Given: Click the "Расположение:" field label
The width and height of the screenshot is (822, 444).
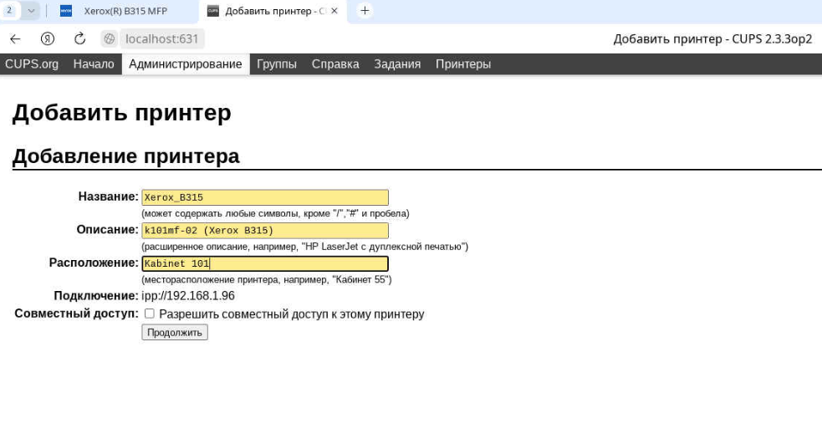Looking at the screenshot, I should tap(94, 263).
